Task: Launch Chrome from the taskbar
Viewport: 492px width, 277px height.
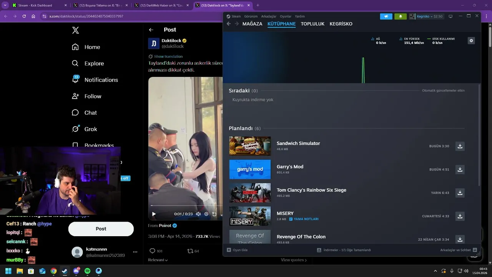Action: (53, 271)
